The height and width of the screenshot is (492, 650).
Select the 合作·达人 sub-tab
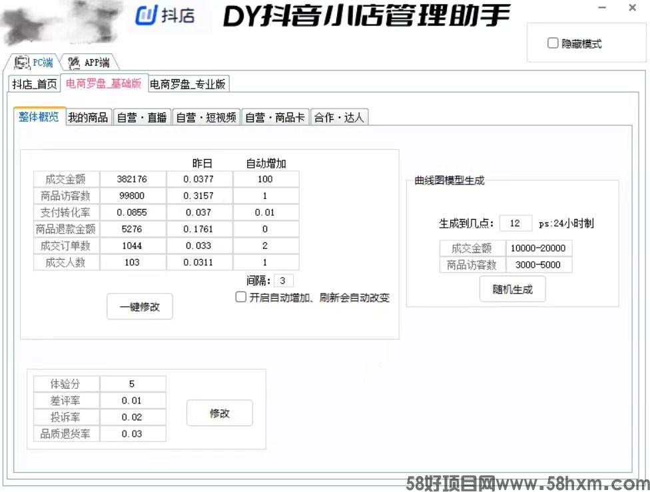339,118
